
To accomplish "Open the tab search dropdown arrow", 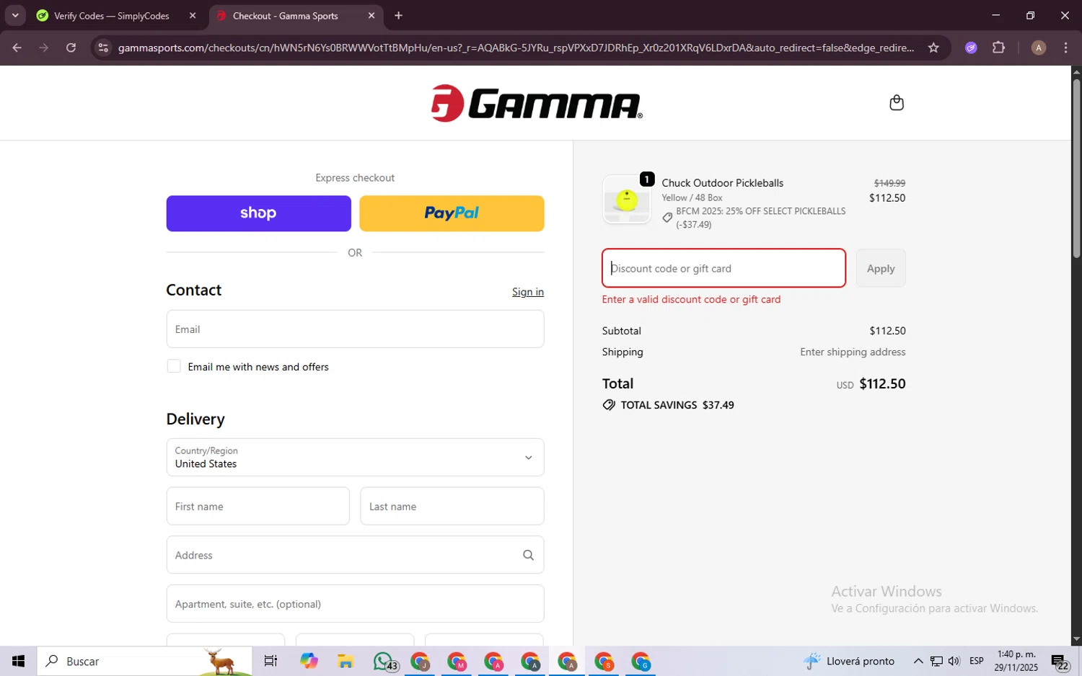I will click(x=15, y=15).
